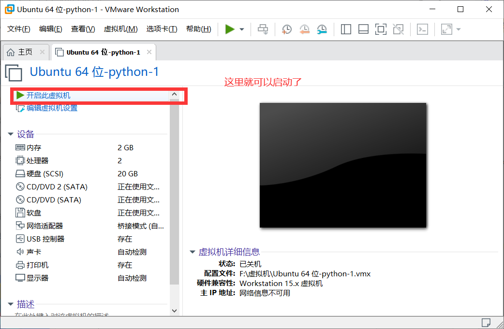
Task: Collapse the 描述 section
Action: click(11, 304)
